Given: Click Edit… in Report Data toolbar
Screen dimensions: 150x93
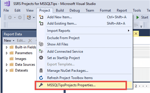Looking at the screenshot, I should (21, 41).
